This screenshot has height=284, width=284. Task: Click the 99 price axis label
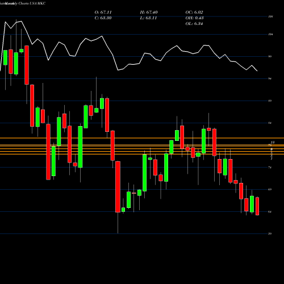(x=270, y=56)
